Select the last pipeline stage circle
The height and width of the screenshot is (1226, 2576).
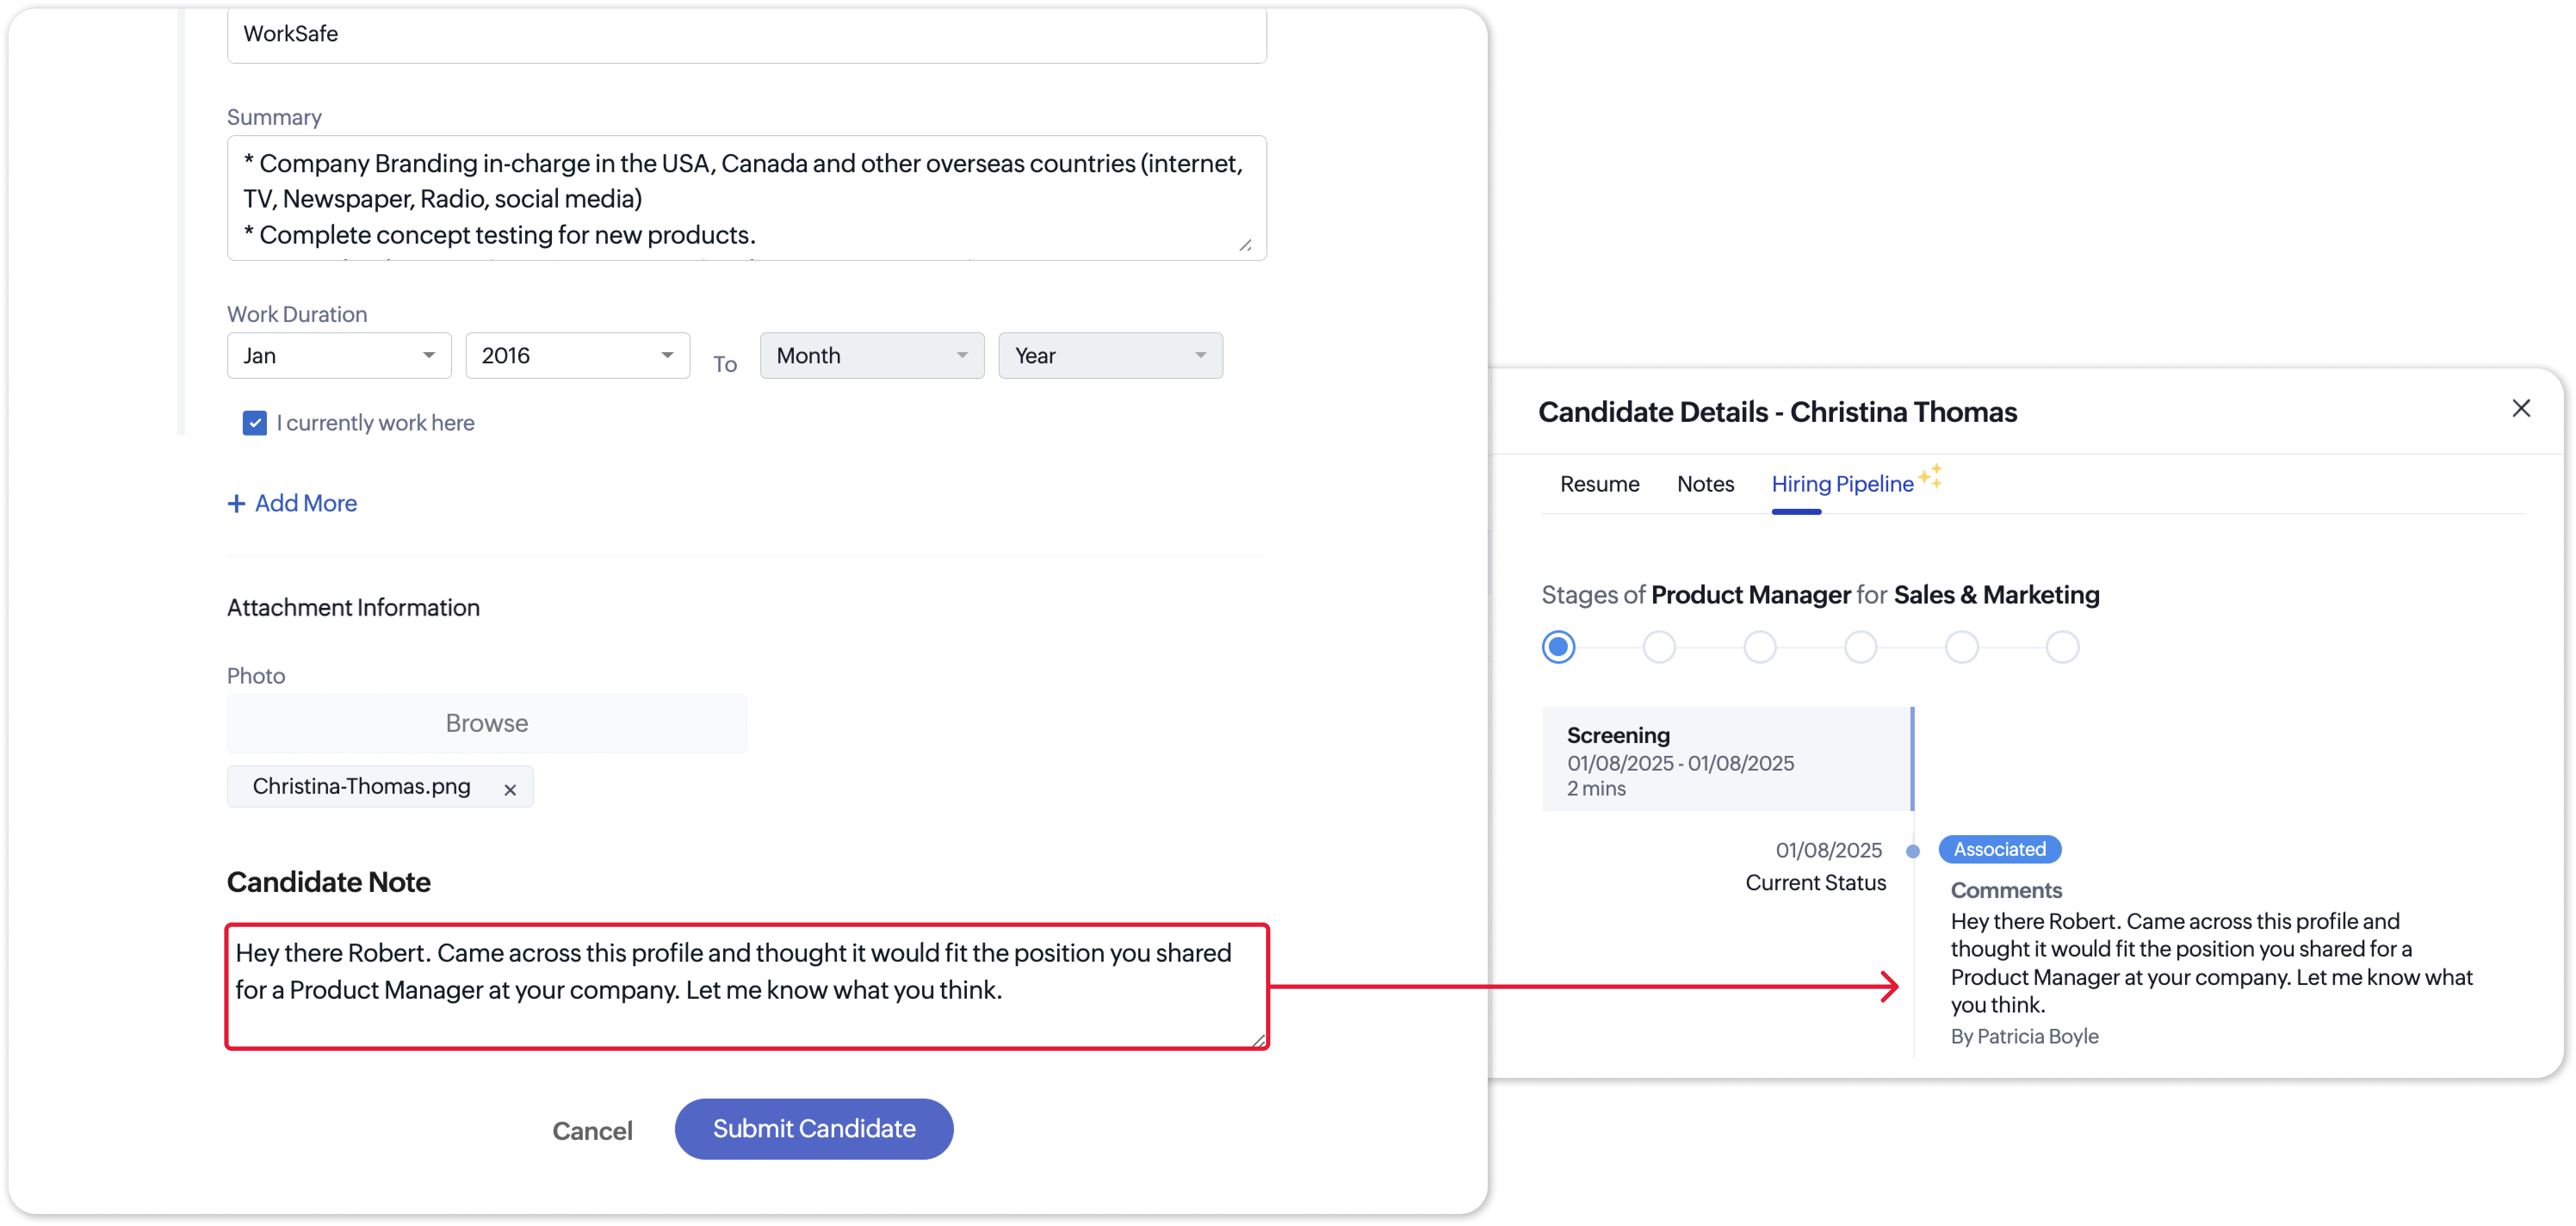(x=2062, y=647)
